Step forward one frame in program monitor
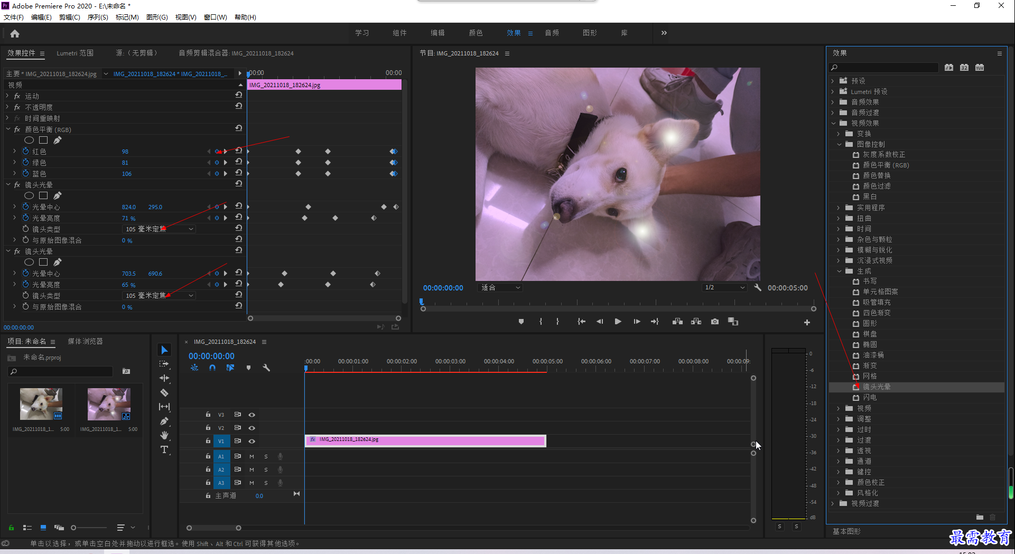The height and width of the screenshot is (554, 1015). pyautogui.click(x=637, y=322)
